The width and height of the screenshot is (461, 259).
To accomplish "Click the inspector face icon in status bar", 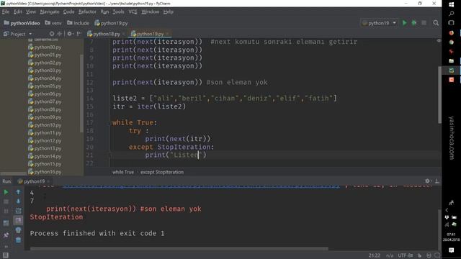I will pos(429,255).
